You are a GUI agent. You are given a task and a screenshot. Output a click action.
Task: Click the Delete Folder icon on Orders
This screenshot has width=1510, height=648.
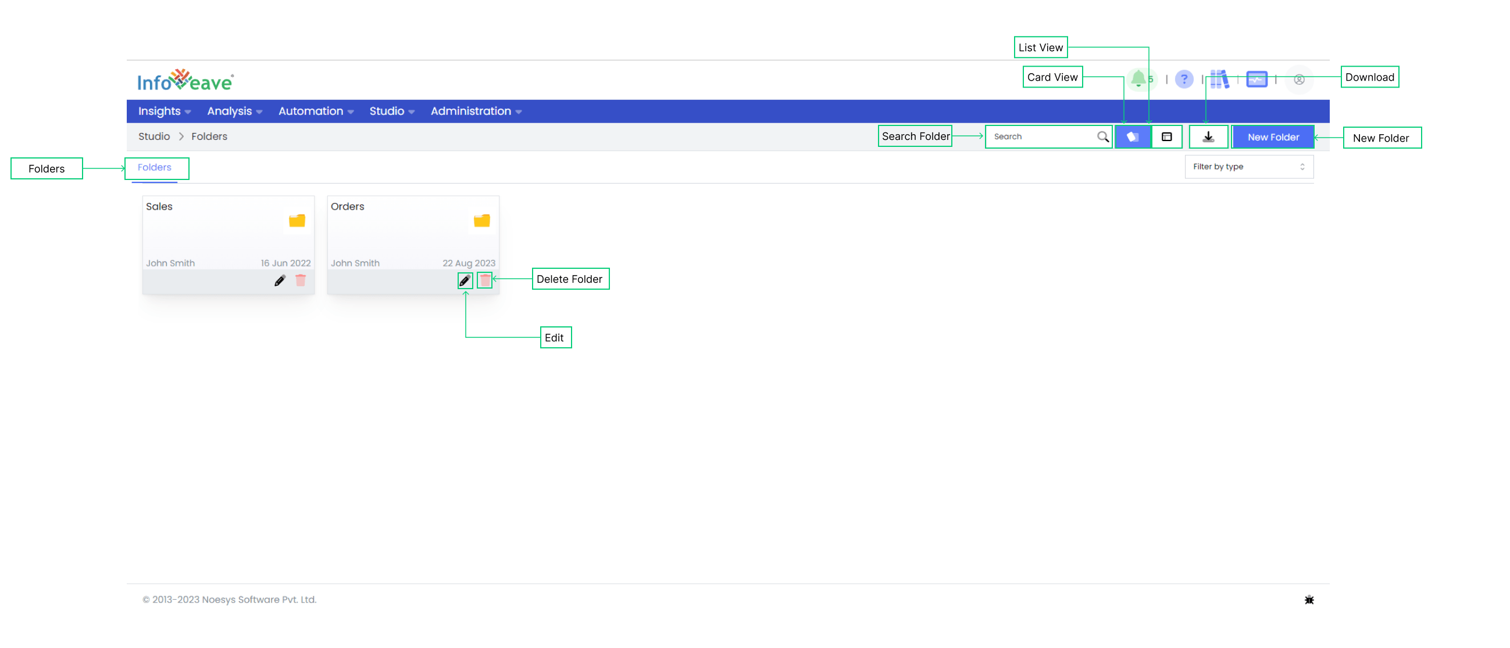484,280
